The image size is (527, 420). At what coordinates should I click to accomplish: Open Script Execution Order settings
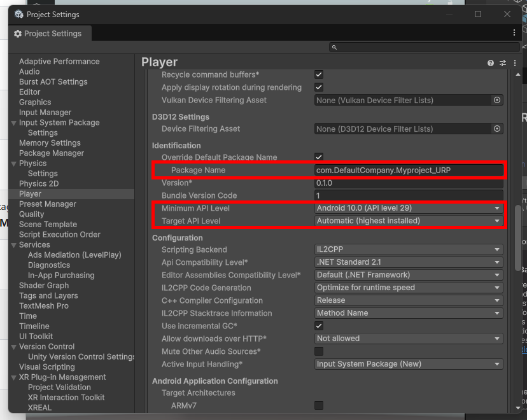pyautogui.click(x=59, y=235)
